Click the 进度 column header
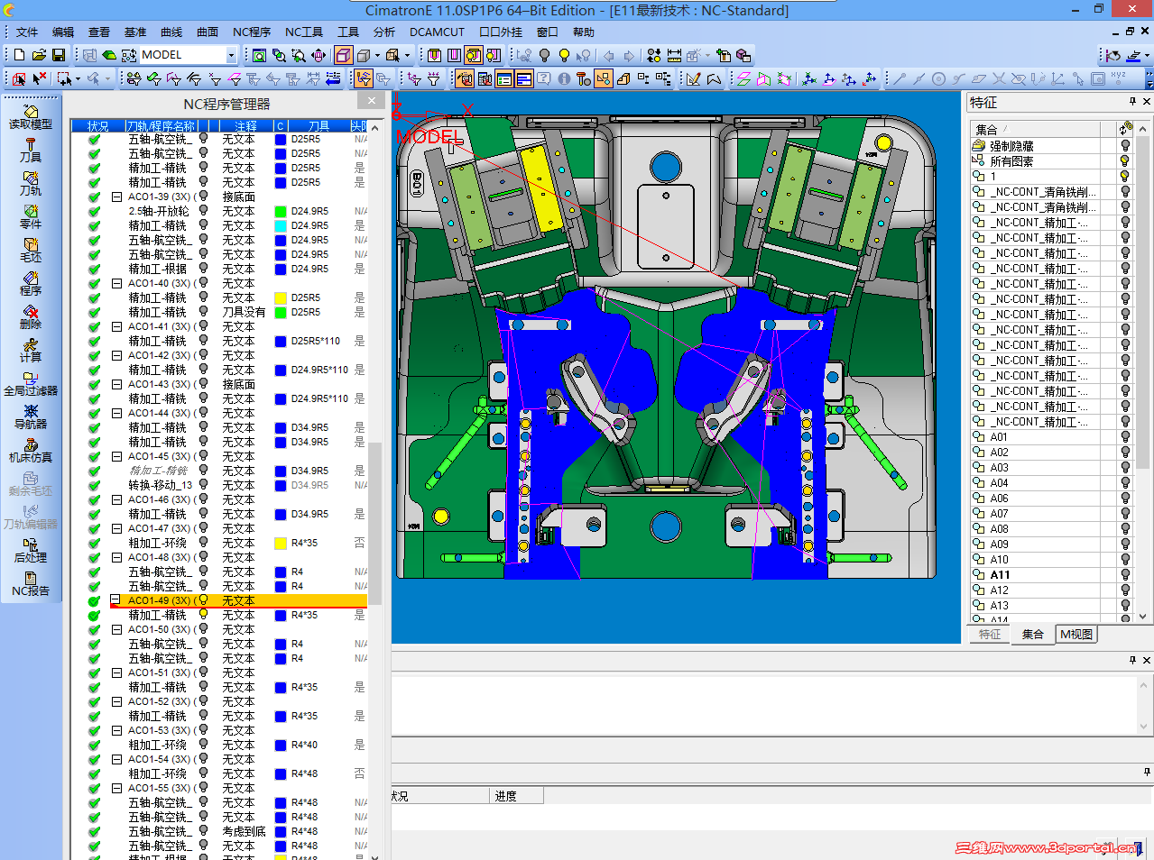 (516, 796)
